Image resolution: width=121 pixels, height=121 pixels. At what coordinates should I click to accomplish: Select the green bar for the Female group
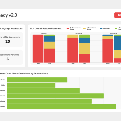tap(43, 90)
